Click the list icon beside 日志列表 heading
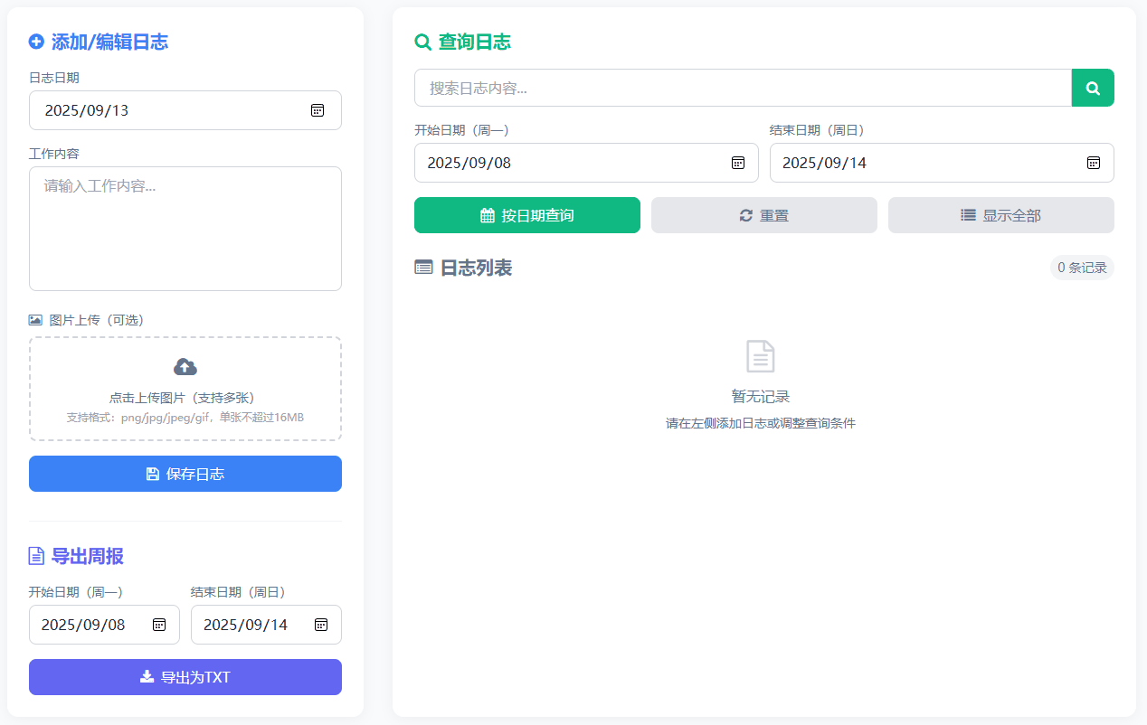Viewport: 1147px width, 725px height. [x=422, y=268]
